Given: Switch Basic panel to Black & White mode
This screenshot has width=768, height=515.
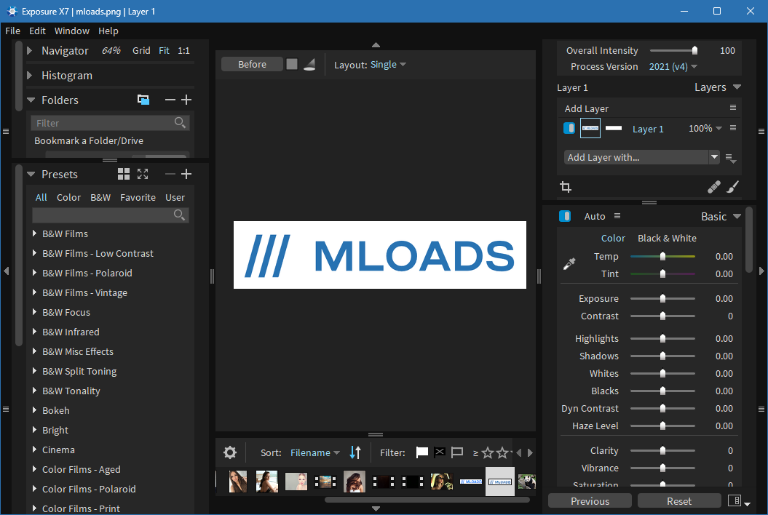Looking at the screenshot, I should point(667,239).
